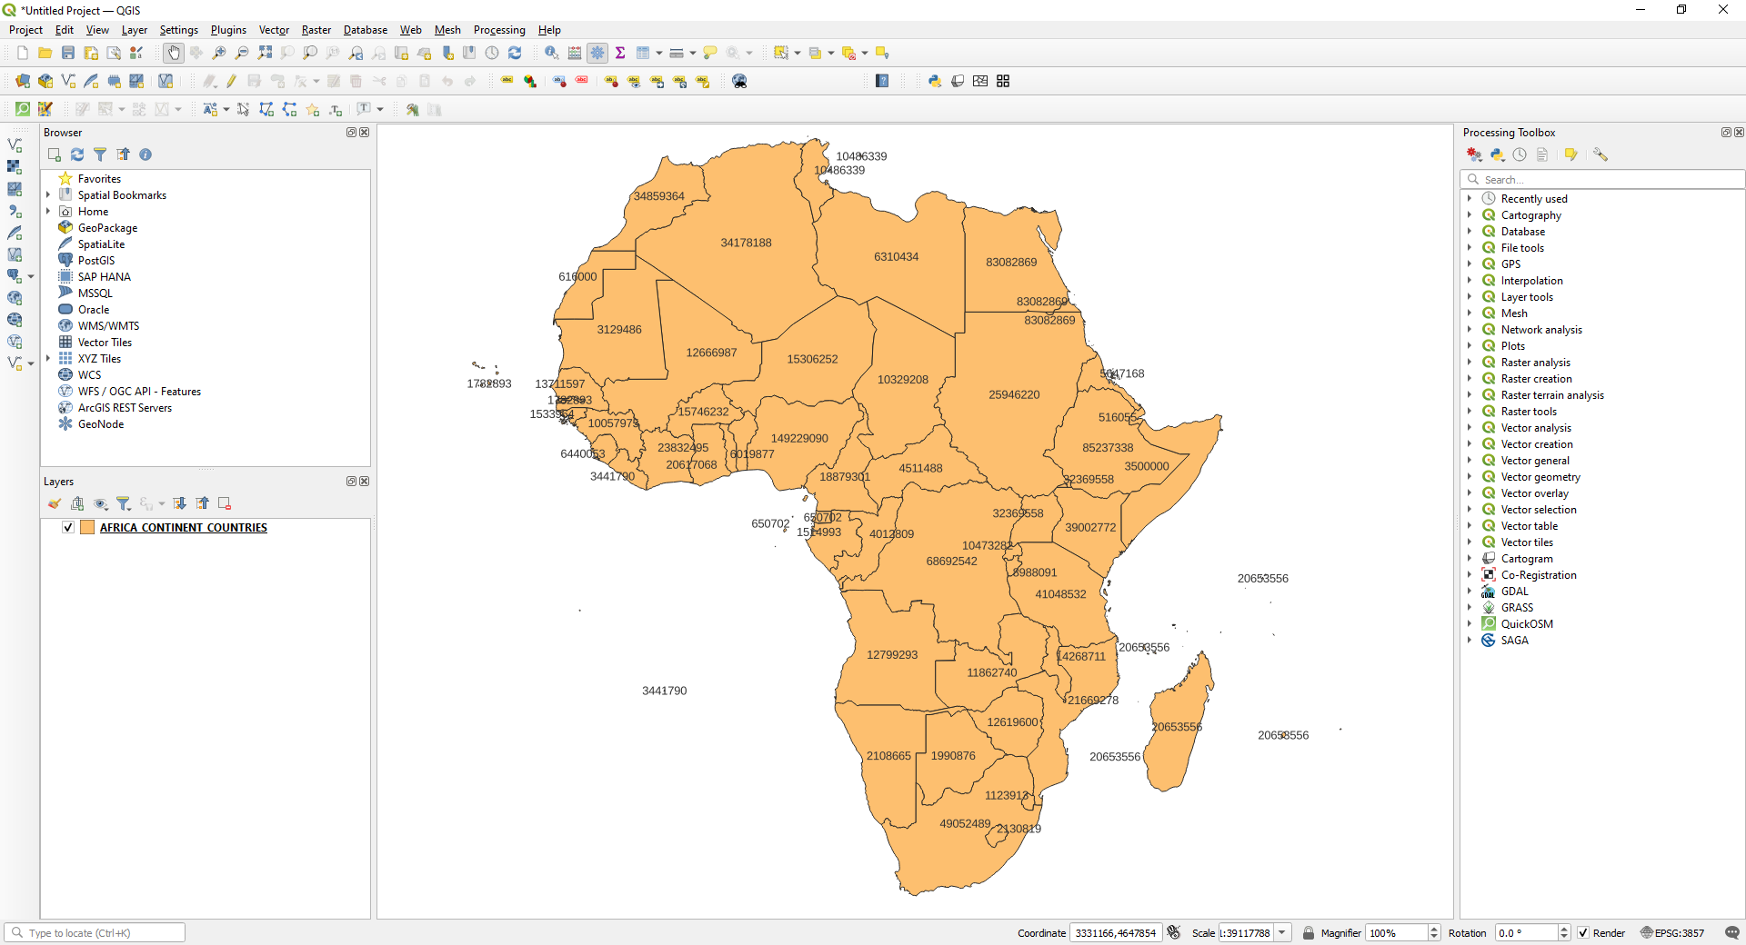The width and height of the screenshot is (1746, 945).
Task: Click the Show Map Tips speech bubble icon
Action: [x=710, y=54]
